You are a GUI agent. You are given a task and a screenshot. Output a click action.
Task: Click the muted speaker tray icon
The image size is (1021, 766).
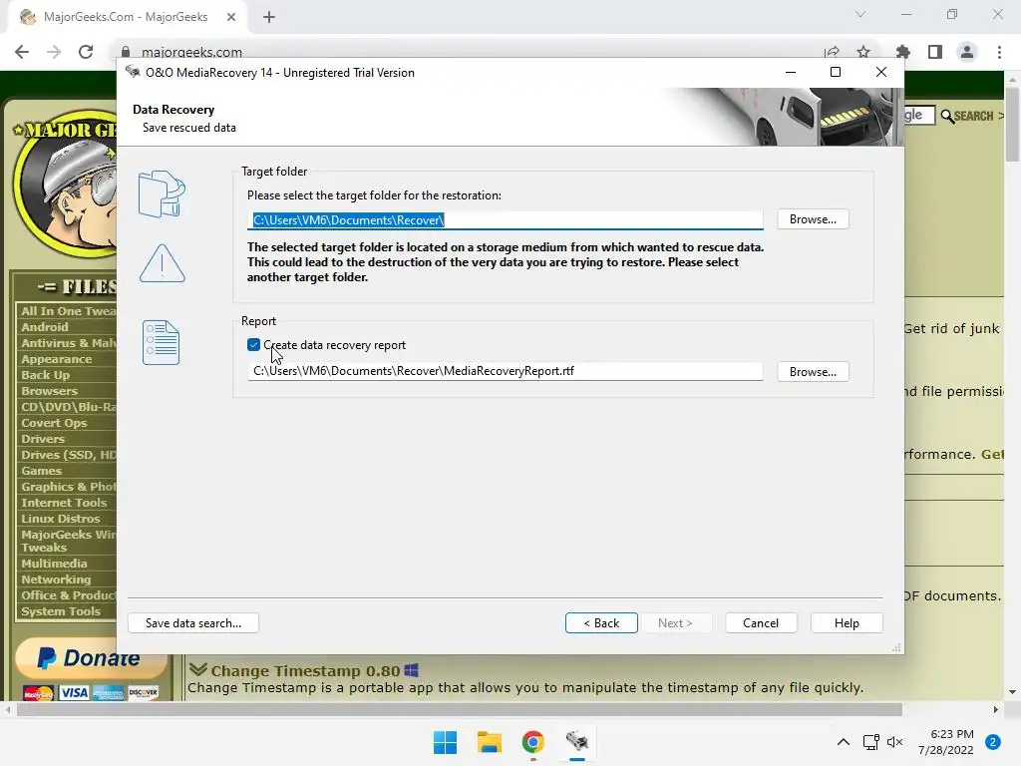(x=894, y=742)
